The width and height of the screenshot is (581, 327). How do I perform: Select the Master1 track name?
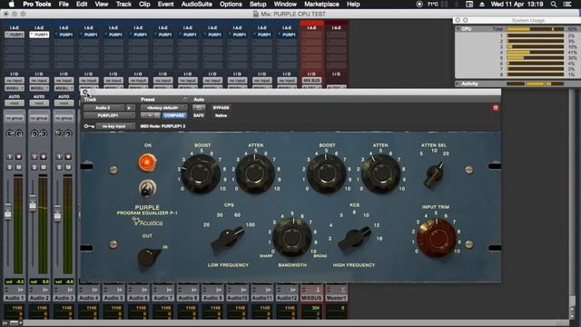coord(337,298)
